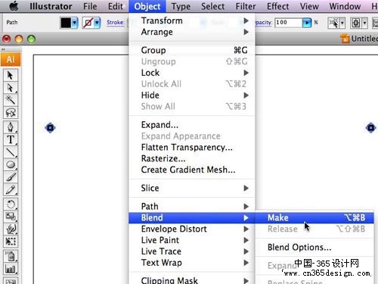Screen dimensions: 378x284
Task: Select the Selection tool black arrow
Action: click(x=11, y=75)
